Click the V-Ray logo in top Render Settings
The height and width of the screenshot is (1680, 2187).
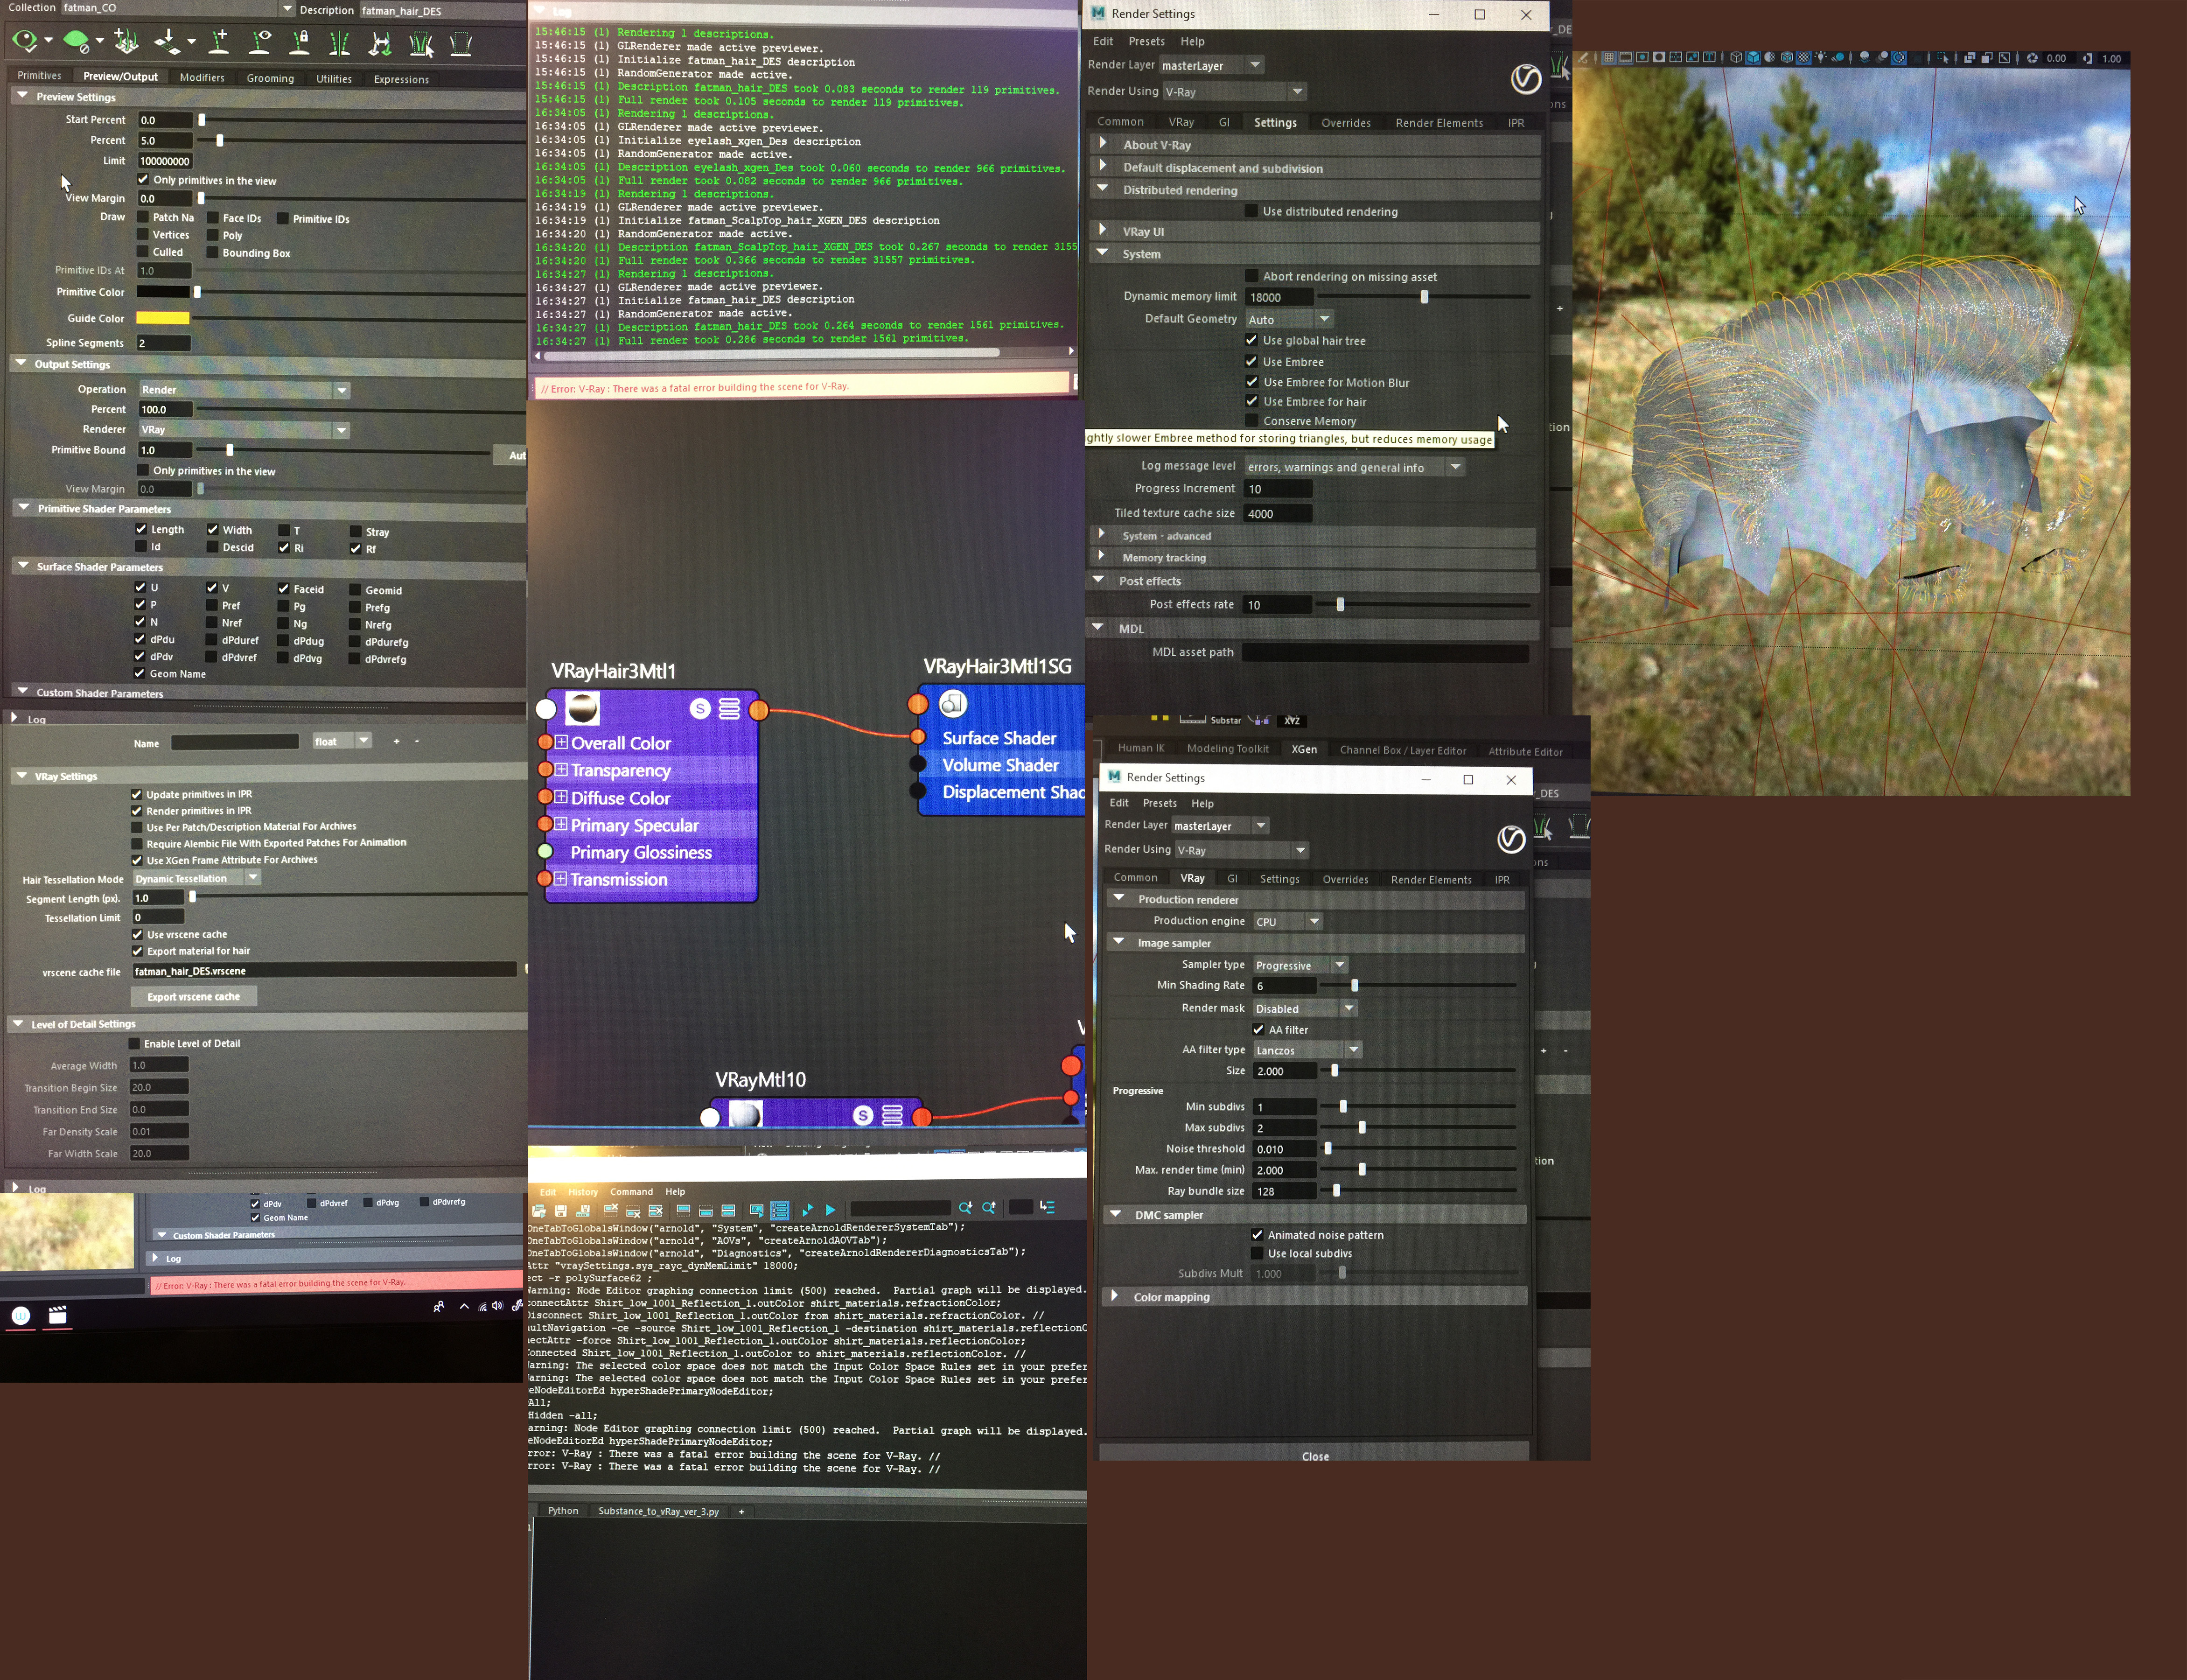coord(1525,79)
